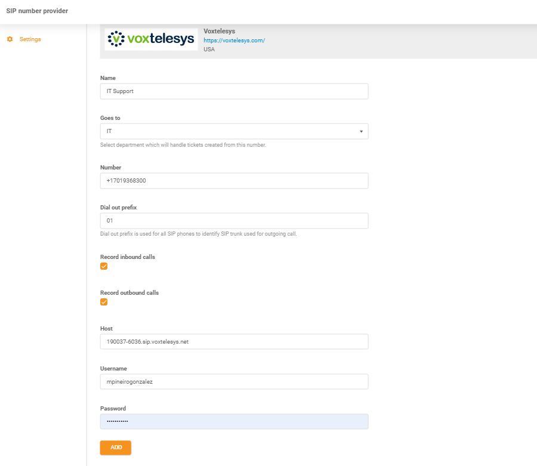This screenshot has height=466, width=537.
Task: Click the Voxtelesys logo image
Action: coord(151,39)
